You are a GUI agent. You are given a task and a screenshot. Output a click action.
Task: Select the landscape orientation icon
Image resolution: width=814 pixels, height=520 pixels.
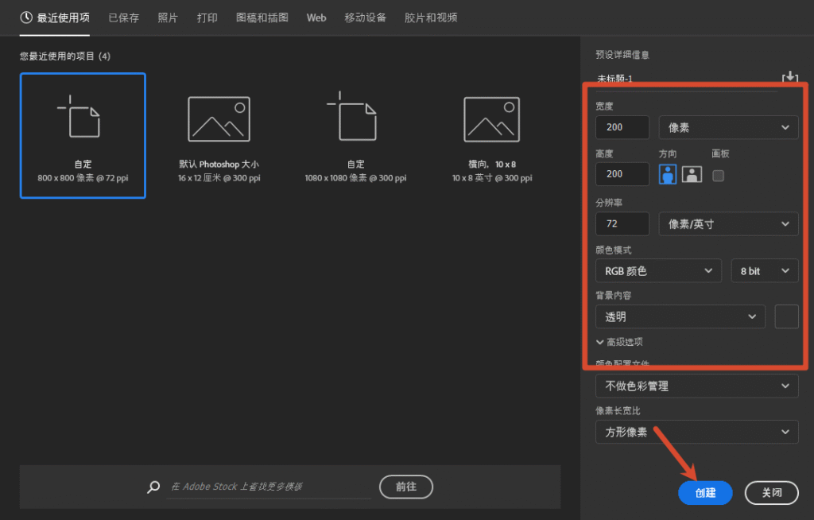692,174
